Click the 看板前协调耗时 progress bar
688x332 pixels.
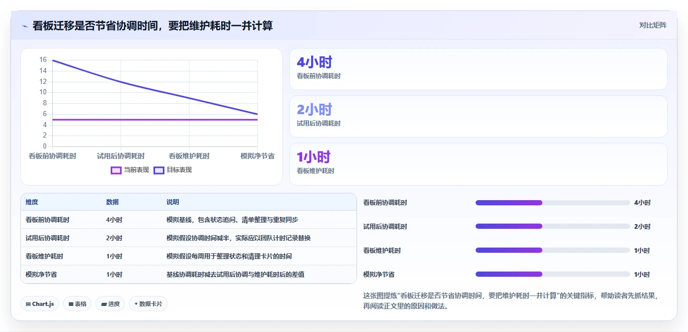[552, 203]
